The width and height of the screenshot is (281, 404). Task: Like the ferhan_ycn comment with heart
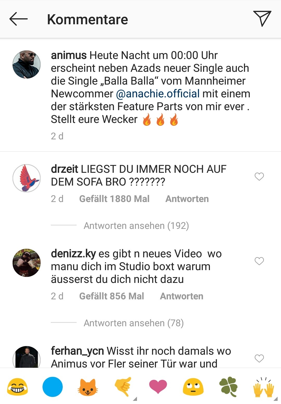[259, 358]
